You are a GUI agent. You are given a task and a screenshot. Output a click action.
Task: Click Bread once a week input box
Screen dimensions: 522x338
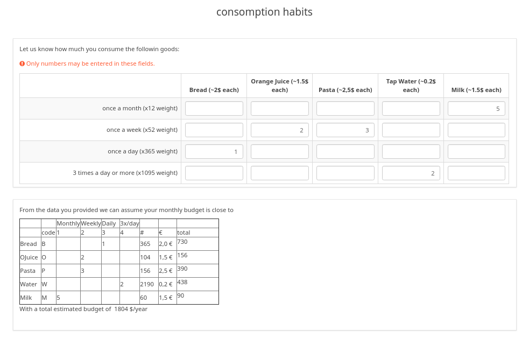pyautogui.click(x=214, y=130)
